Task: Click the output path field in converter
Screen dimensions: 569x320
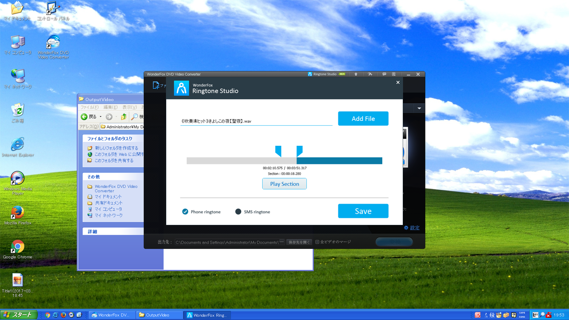Action: (x=227, y=242)
